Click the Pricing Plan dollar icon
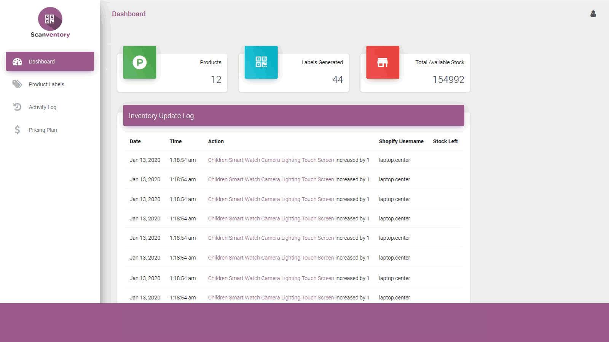609x342 pixels. click(x=17, y=130)
